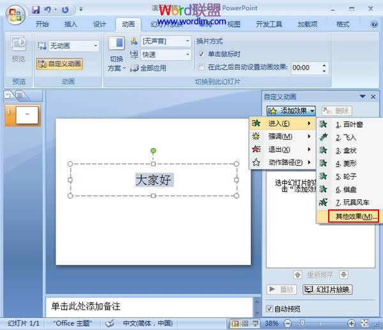Screen dimensions: 383x330
Task: Move effect down in reorder list
Action: [x=343, y=275]
